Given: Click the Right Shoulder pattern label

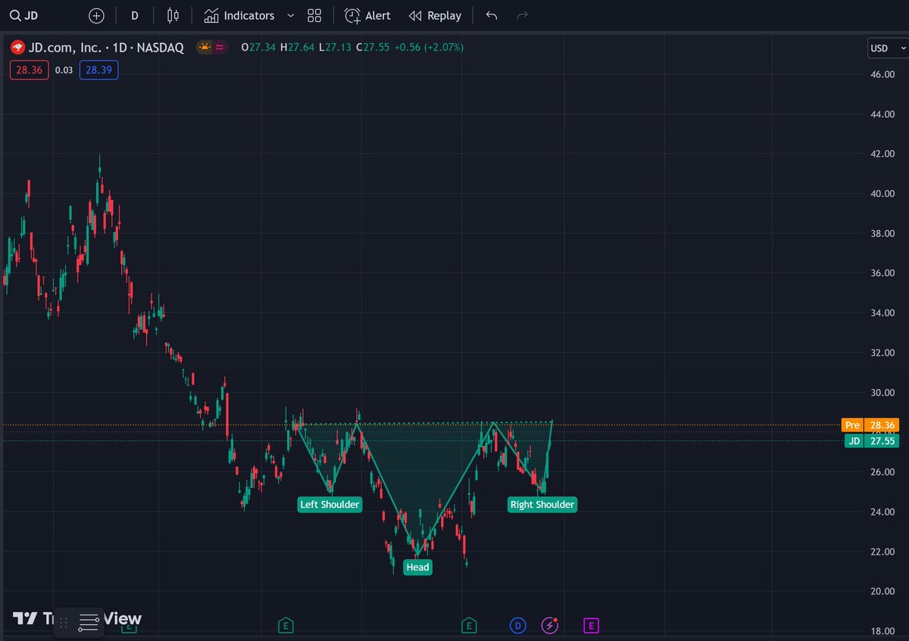Looking at the screenshot, I should point(542,505).
